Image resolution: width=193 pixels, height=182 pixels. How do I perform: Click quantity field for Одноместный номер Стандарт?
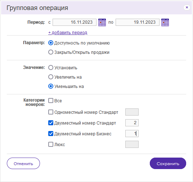132,112
